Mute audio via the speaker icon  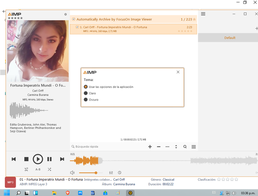coord(72,172)
